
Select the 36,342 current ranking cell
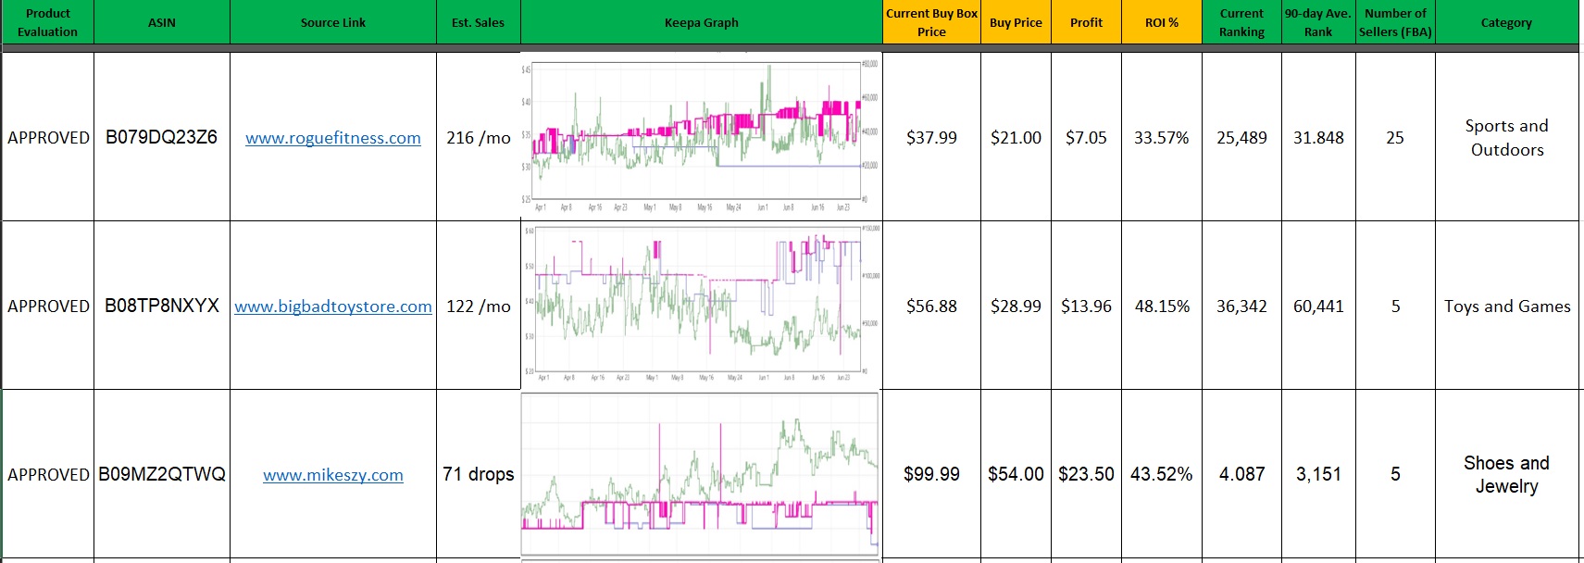(1241, 306)
